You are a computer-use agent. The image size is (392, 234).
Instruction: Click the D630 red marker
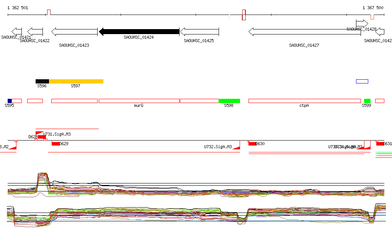pos(252,144)
